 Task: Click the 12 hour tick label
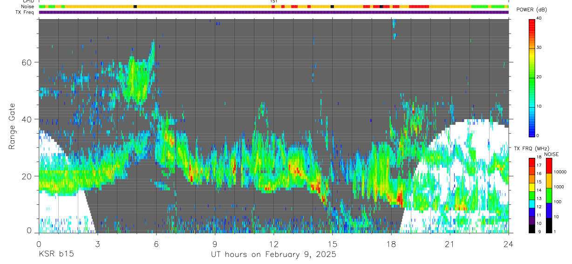(273, 243)
